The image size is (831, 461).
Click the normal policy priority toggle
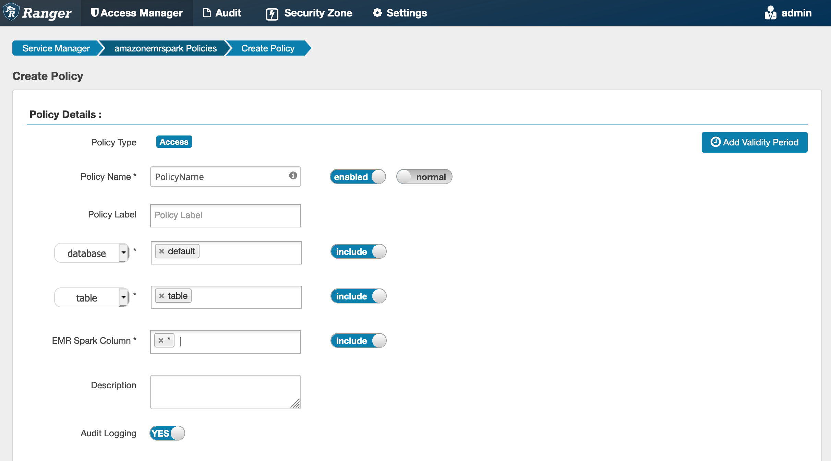(425, 177)
